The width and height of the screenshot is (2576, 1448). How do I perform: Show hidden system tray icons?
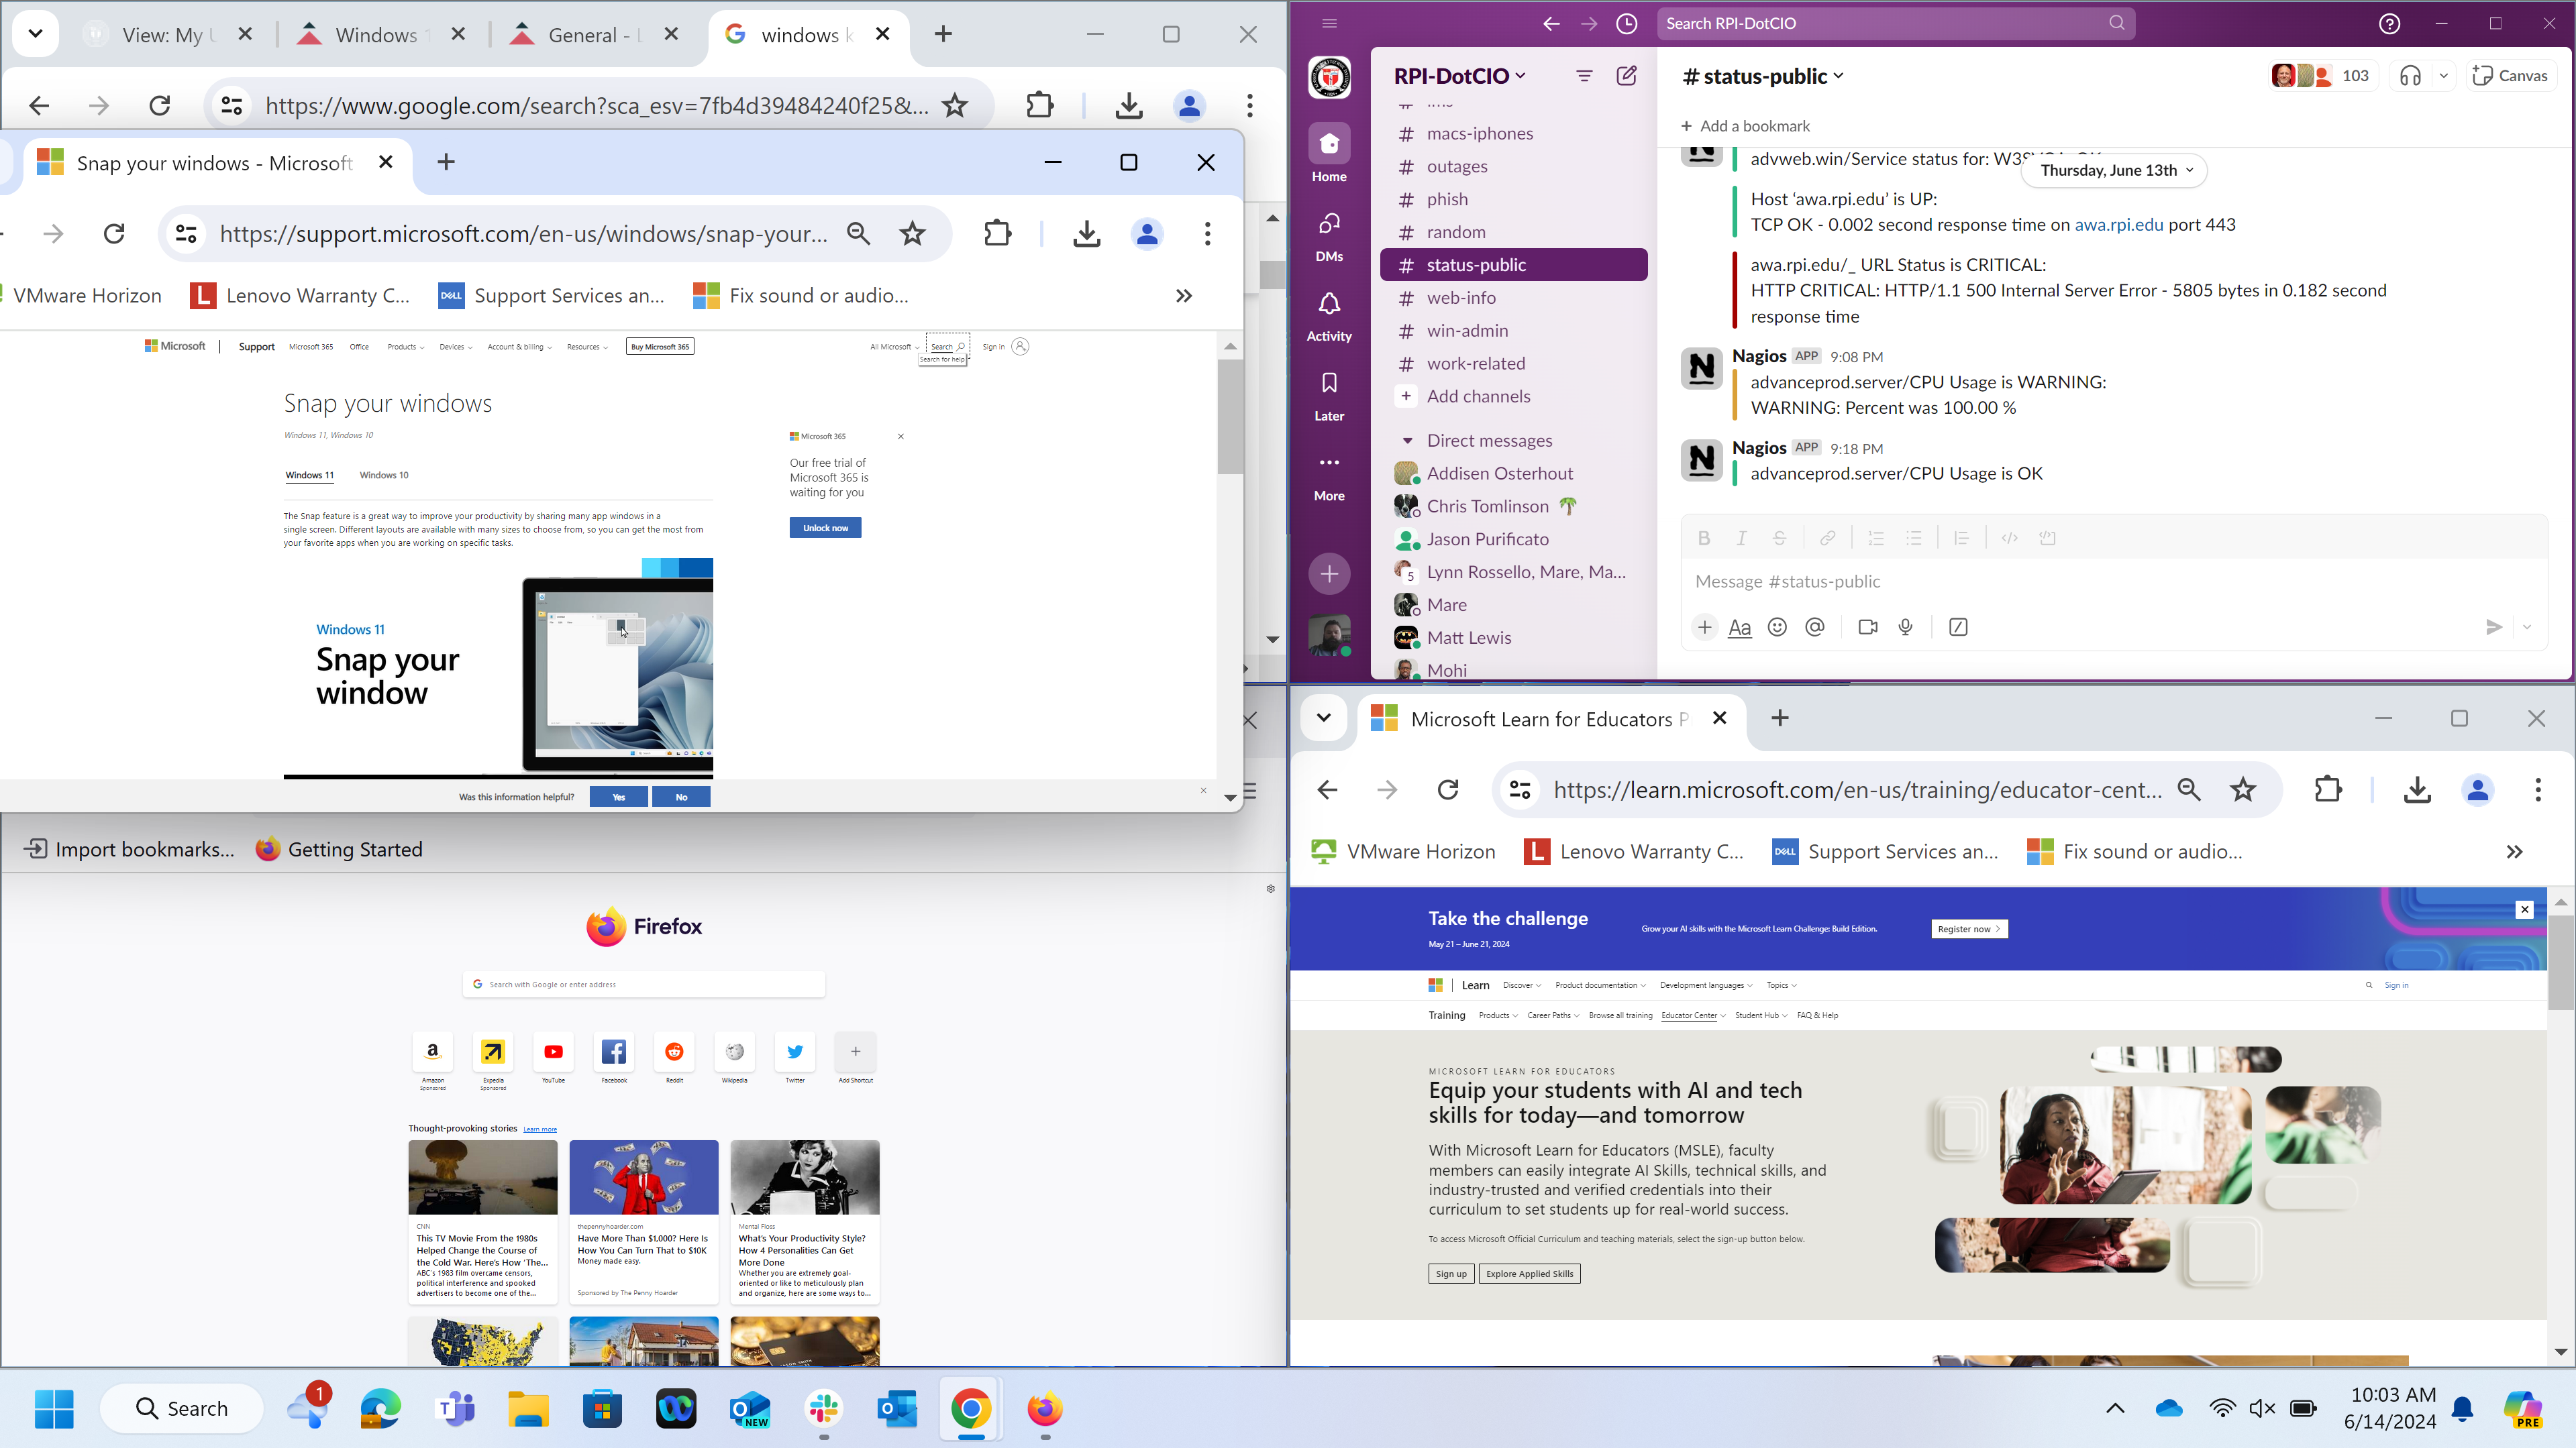pos(2115,1408)
